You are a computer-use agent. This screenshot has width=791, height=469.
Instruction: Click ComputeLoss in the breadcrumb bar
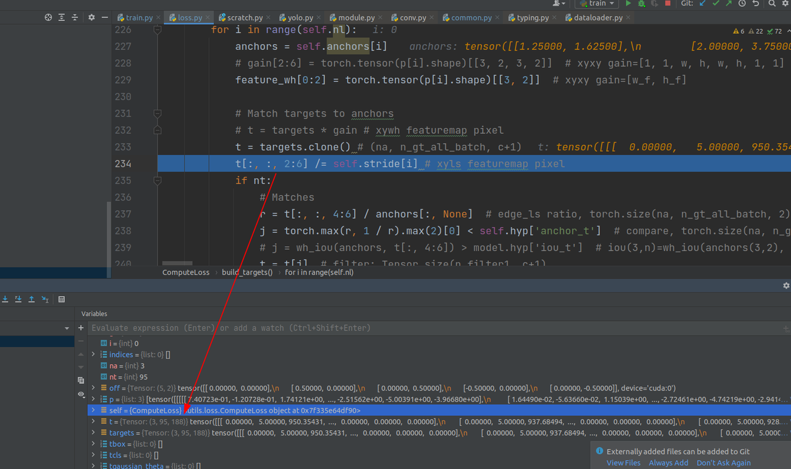click(x=186, y=272)
